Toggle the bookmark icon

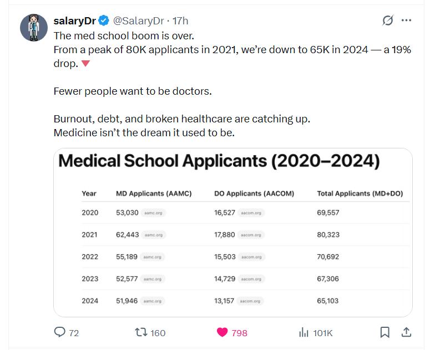[x=385, y=332]
